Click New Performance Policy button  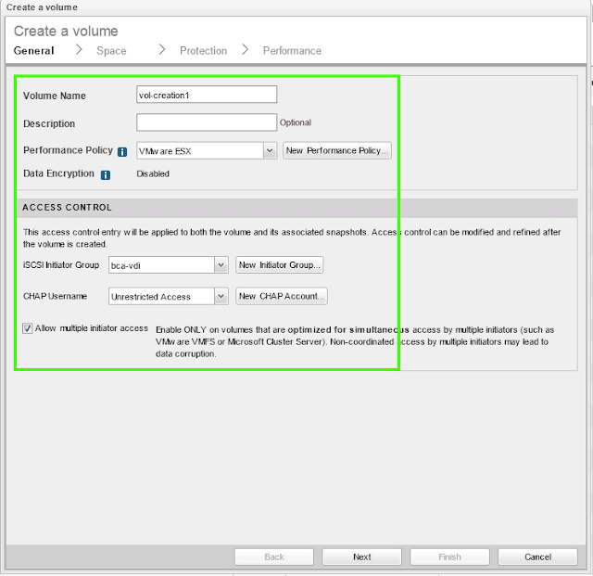(x=337, y=150)
